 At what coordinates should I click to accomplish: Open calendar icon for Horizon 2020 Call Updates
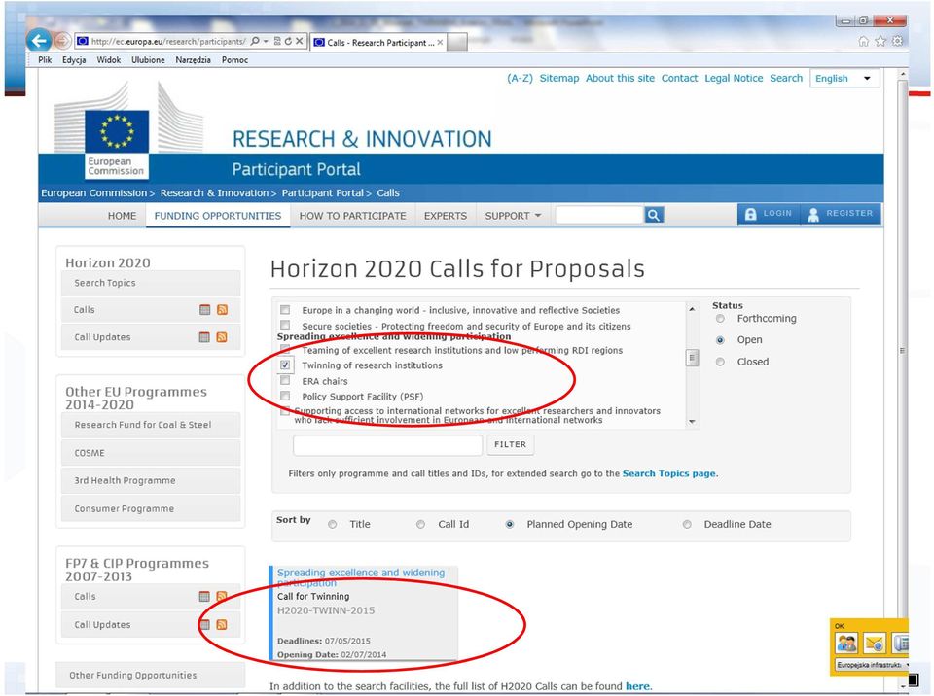(204, 337)
